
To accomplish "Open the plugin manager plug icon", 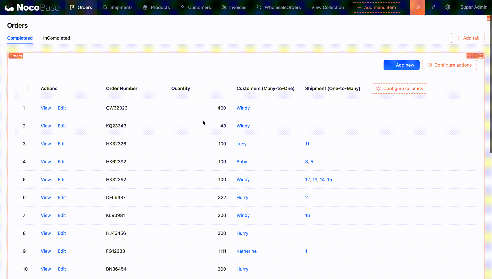I will pyautogui.click(x=433, y=7).
